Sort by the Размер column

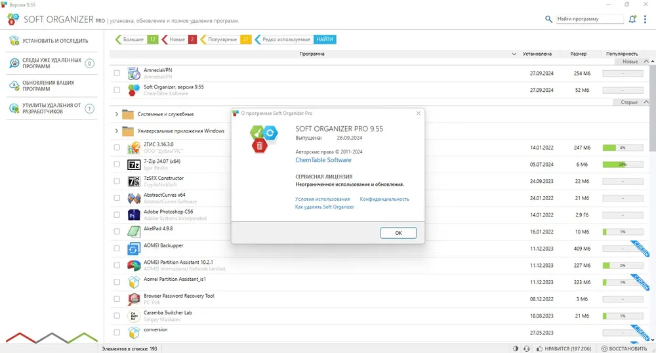click(578, 54)
